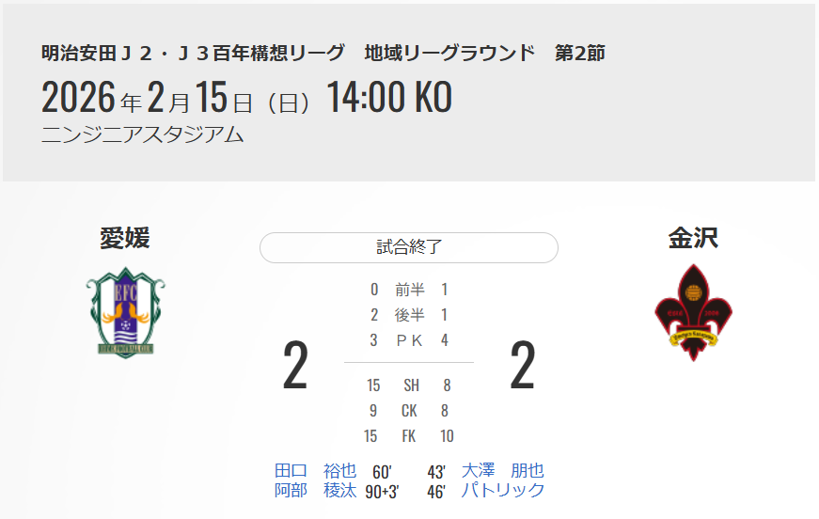Click the Zweigen Kanazawa fleur-de-lis crest
This screenshot has height=519, width=819.
click(x=693, y=313)
